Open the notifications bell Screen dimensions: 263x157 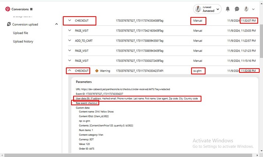click(x=228, y=9)
